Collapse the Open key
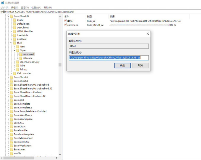The width and height of the screenshot is (201, 160). click(14, 50)
